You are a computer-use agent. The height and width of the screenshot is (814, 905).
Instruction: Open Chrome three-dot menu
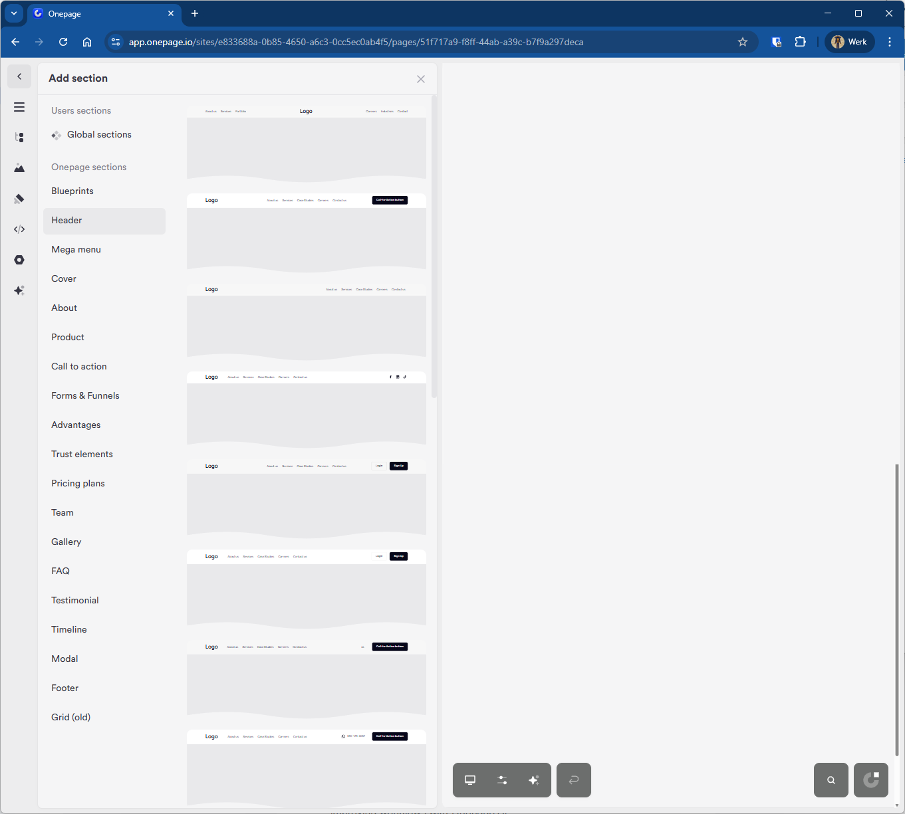[890, 42]
